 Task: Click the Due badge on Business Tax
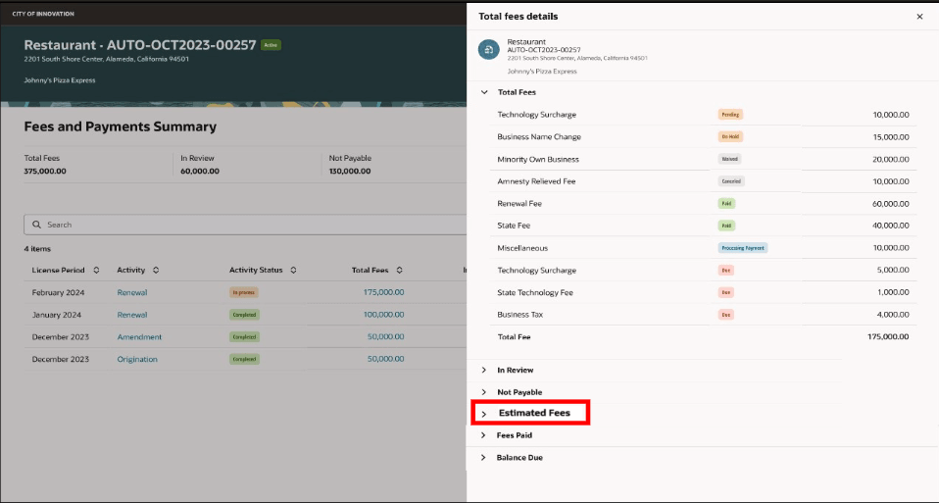[x=725, y=315]
